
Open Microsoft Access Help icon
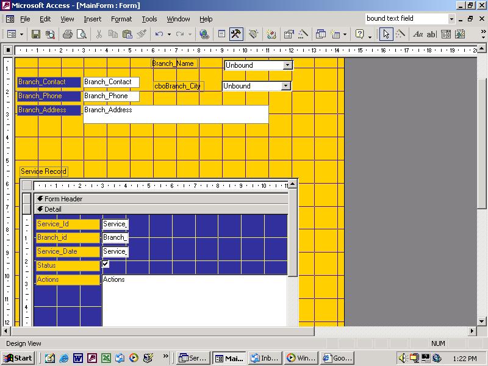coord(359,34)
